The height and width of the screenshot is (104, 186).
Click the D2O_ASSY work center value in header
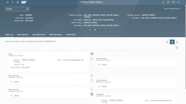tap(29, 21)
